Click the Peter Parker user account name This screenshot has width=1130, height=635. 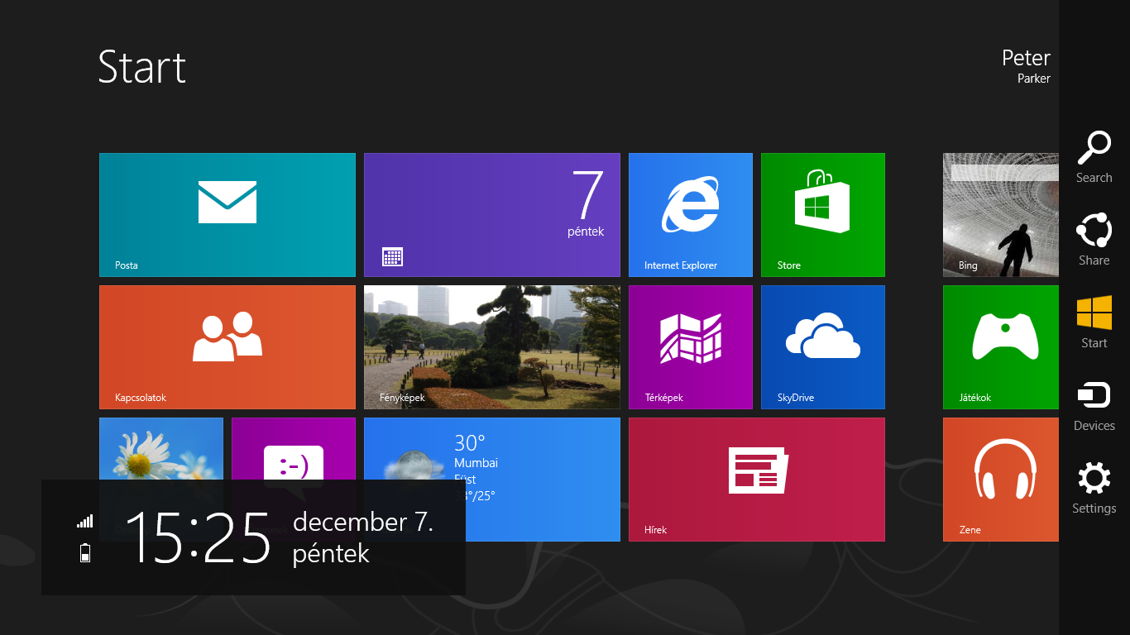[1025, 66]
